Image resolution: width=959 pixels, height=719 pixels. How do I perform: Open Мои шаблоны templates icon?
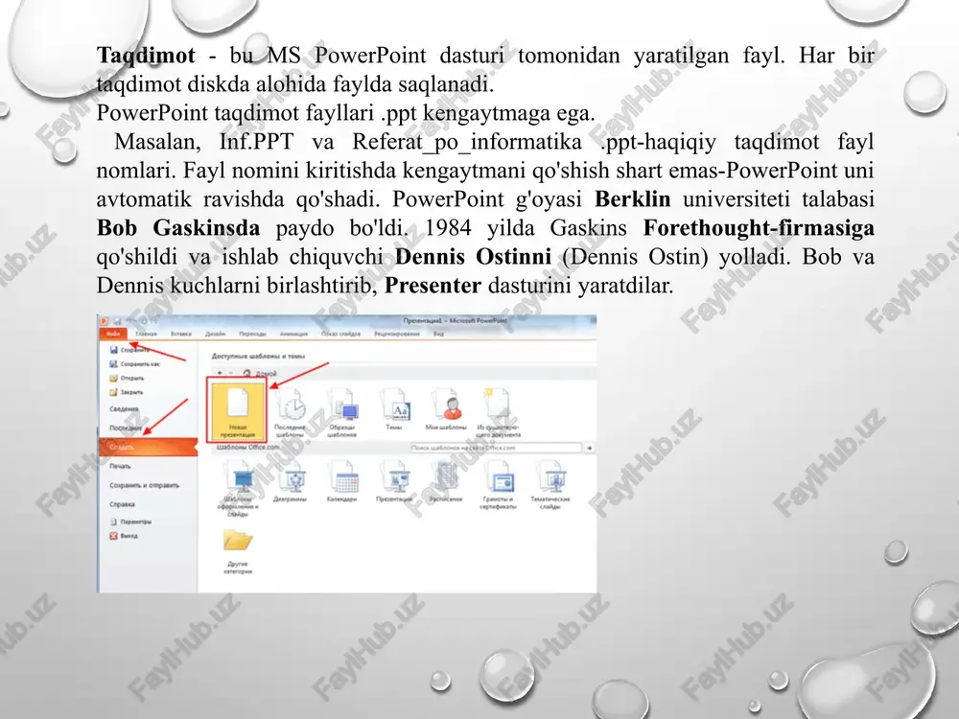pyautogui.click(x=446, y=409)
